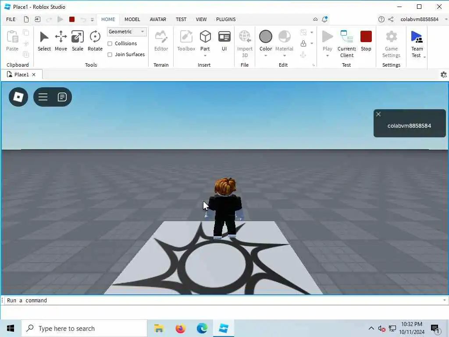
Task: Expand the Color dropdown arrow
Action: pyautogui.click(x=266, y=56)
